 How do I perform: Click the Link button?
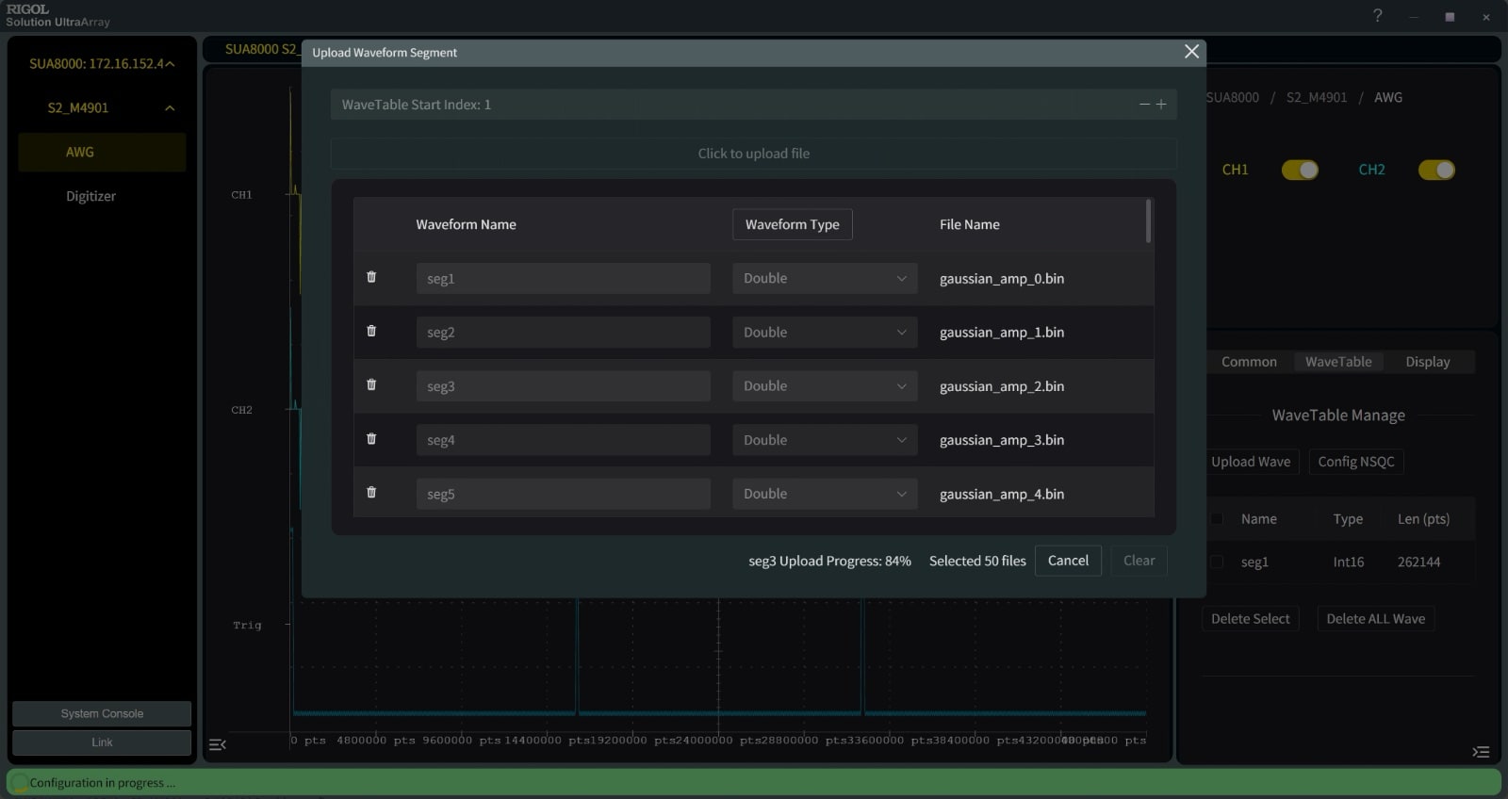pos(102,742)
